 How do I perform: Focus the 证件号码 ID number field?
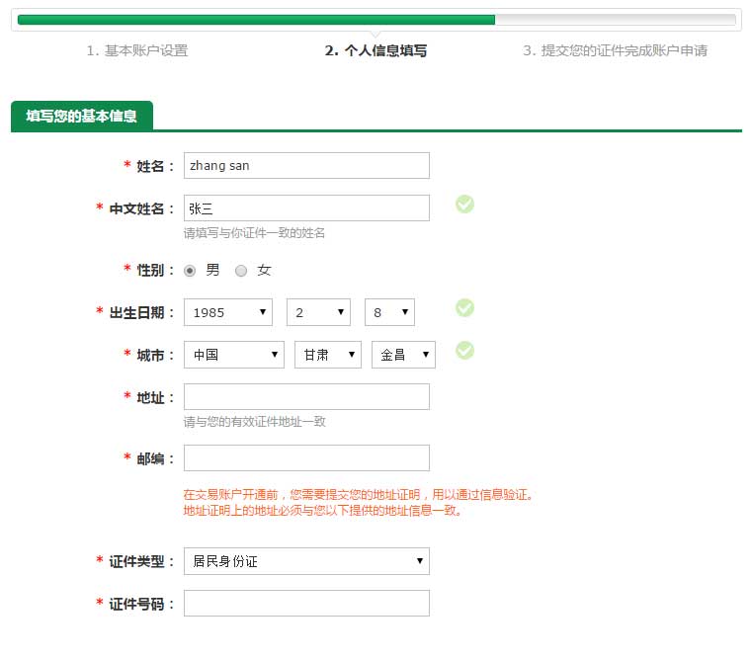pos(306,604)
